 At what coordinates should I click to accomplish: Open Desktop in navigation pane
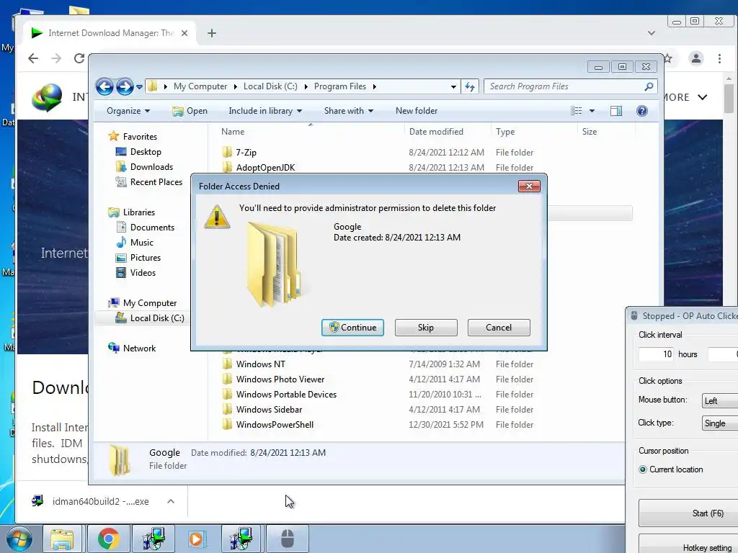tap(146, 152)
